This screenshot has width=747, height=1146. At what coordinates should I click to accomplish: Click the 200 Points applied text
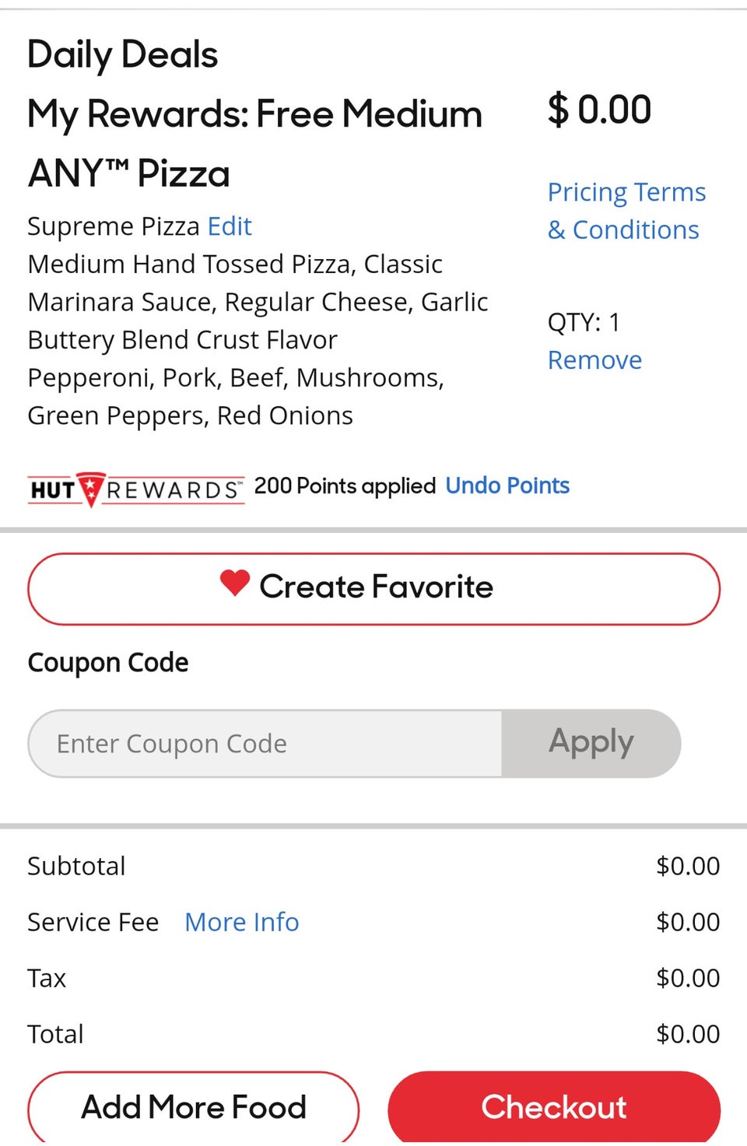[345, 486]
